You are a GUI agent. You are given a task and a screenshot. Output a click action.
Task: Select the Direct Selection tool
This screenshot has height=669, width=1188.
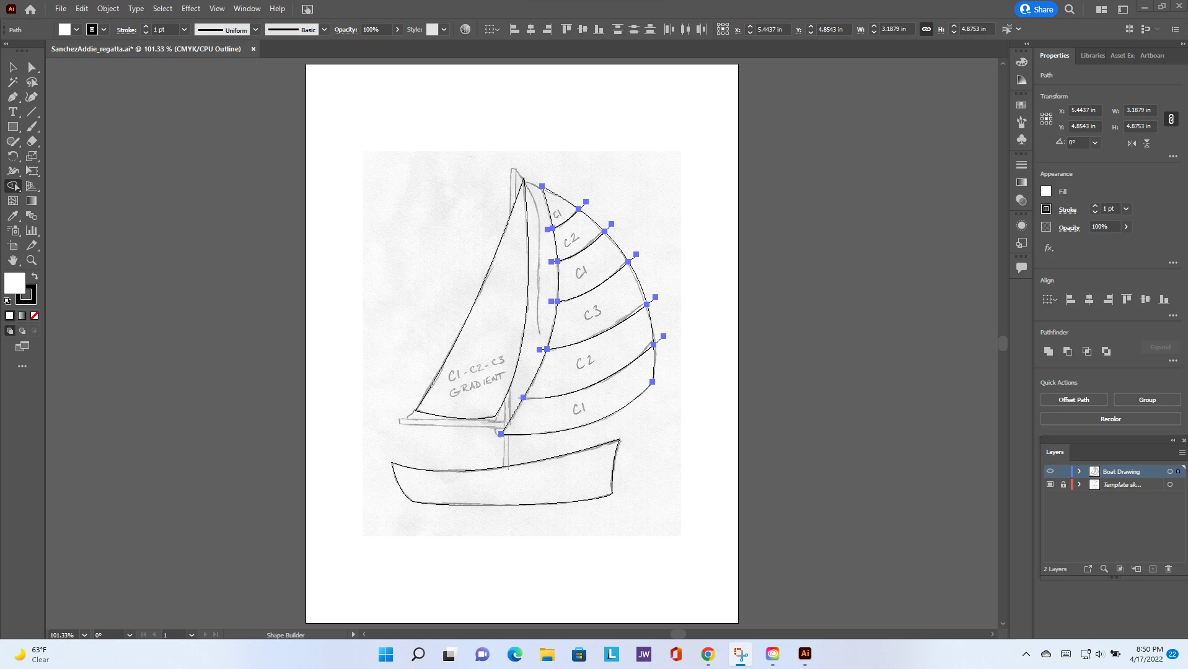[x=32, y=67]
